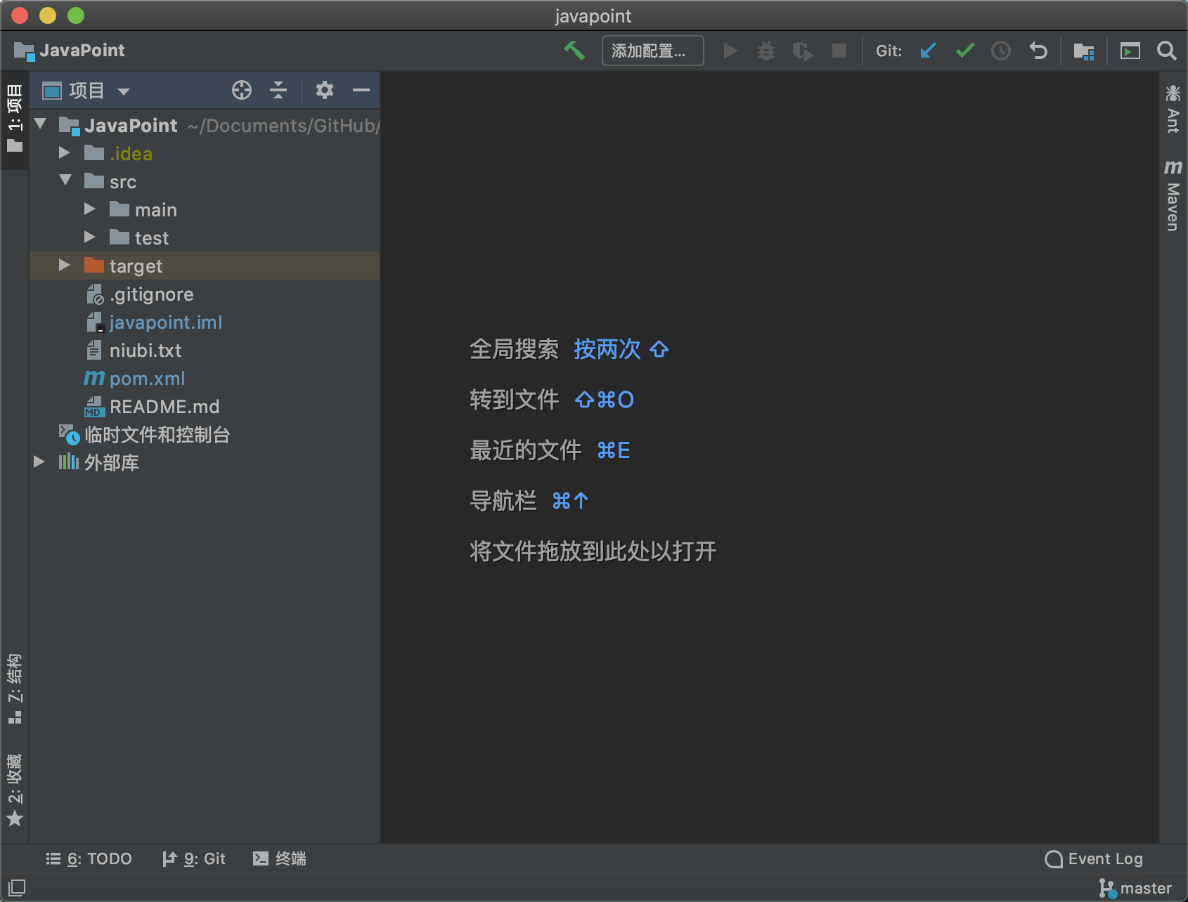This screenshot has width=1188, height=902.
Task: Open Git Show History clock icon
Action: (x=1001, y=51)
